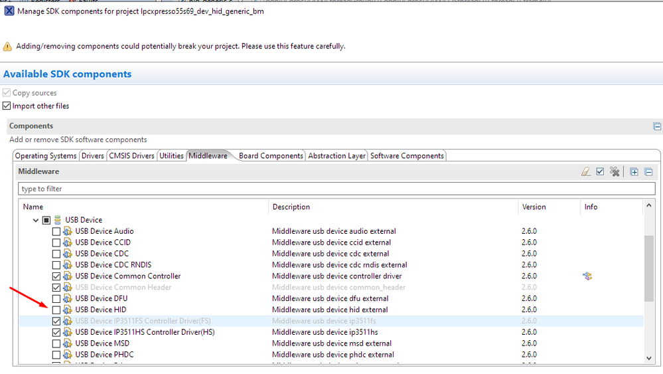Image resolution: width=663 pixels, height=374 pixels.
Task: Click the vertical scrollbar thumb of the component list
Action: click(648, 268)
